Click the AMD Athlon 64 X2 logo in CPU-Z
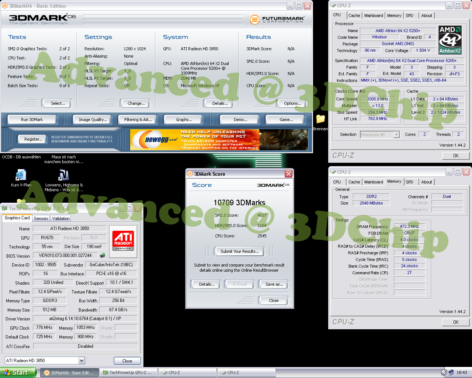This screenshot has height=378, width=472. (450, 40)
